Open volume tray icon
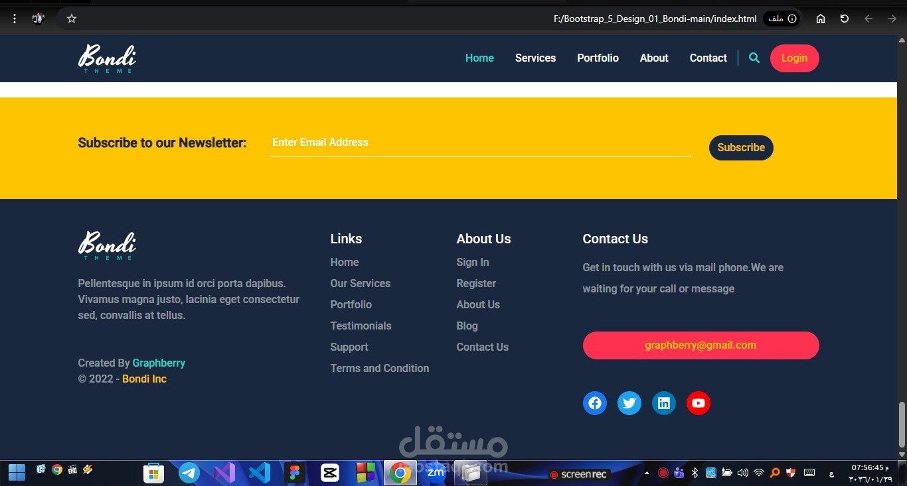The image size is (907, 486). [x=743, y=473]
